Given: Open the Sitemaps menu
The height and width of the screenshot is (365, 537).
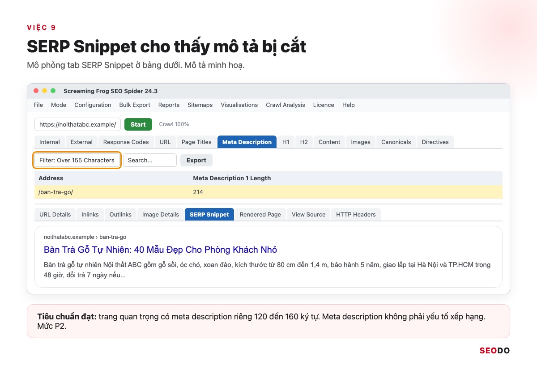Looking at the screenshot, I should click(200, 105).
